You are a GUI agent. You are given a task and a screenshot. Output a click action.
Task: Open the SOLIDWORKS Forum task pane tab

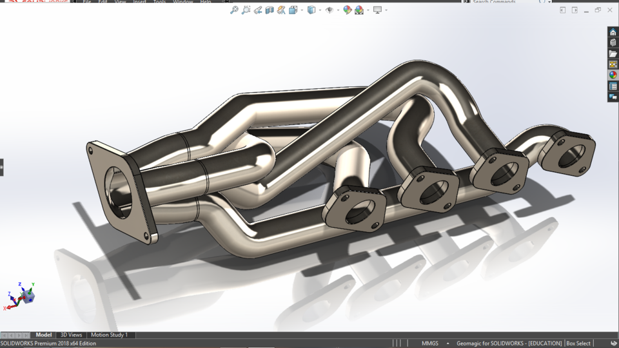tap(613, 97)
